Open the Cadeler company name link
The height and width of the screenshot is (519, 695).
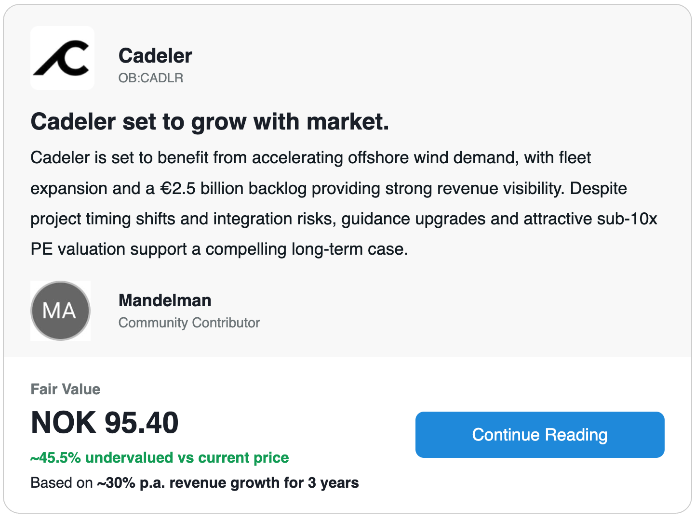[x=155, y=56]
